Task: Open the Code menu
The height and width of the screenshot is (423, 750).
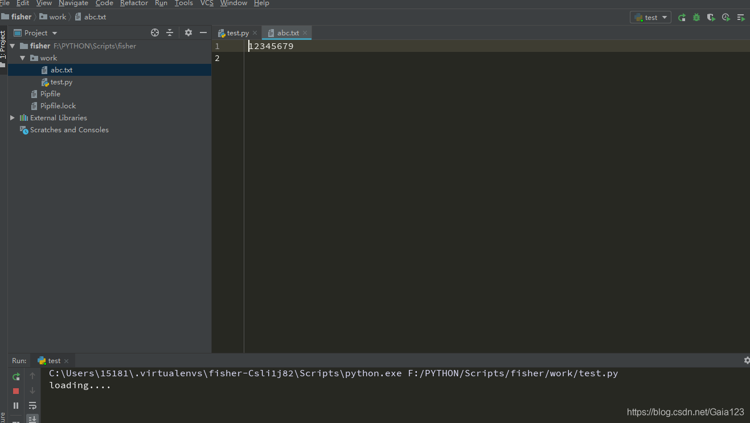Action: click(x=104, y=3)
